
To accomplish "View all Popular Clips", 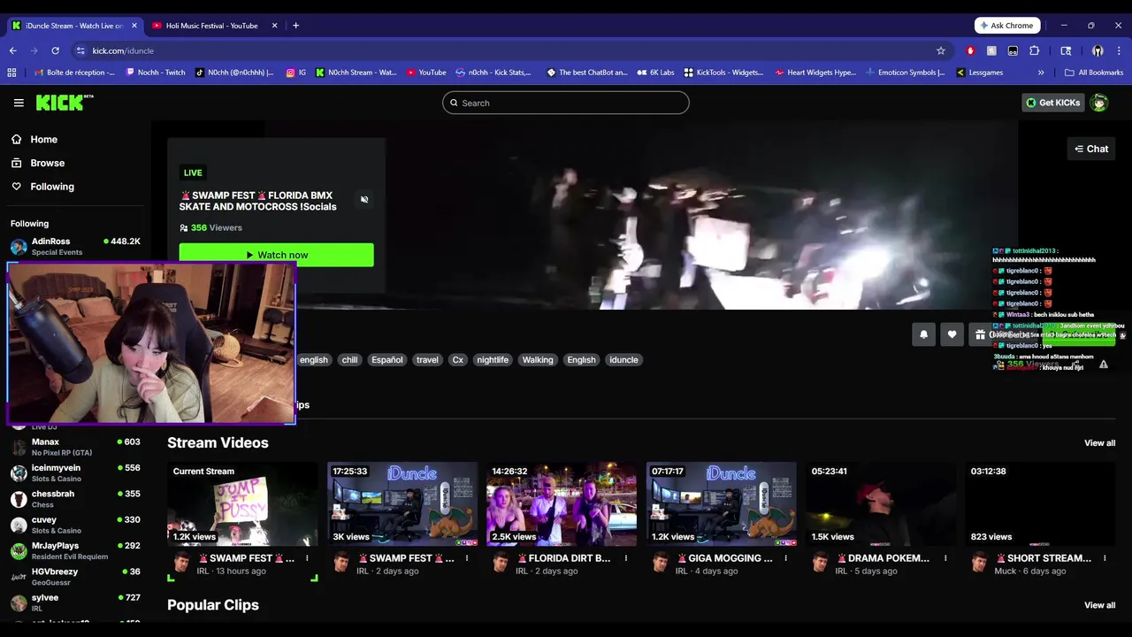I will point(1099,605).
